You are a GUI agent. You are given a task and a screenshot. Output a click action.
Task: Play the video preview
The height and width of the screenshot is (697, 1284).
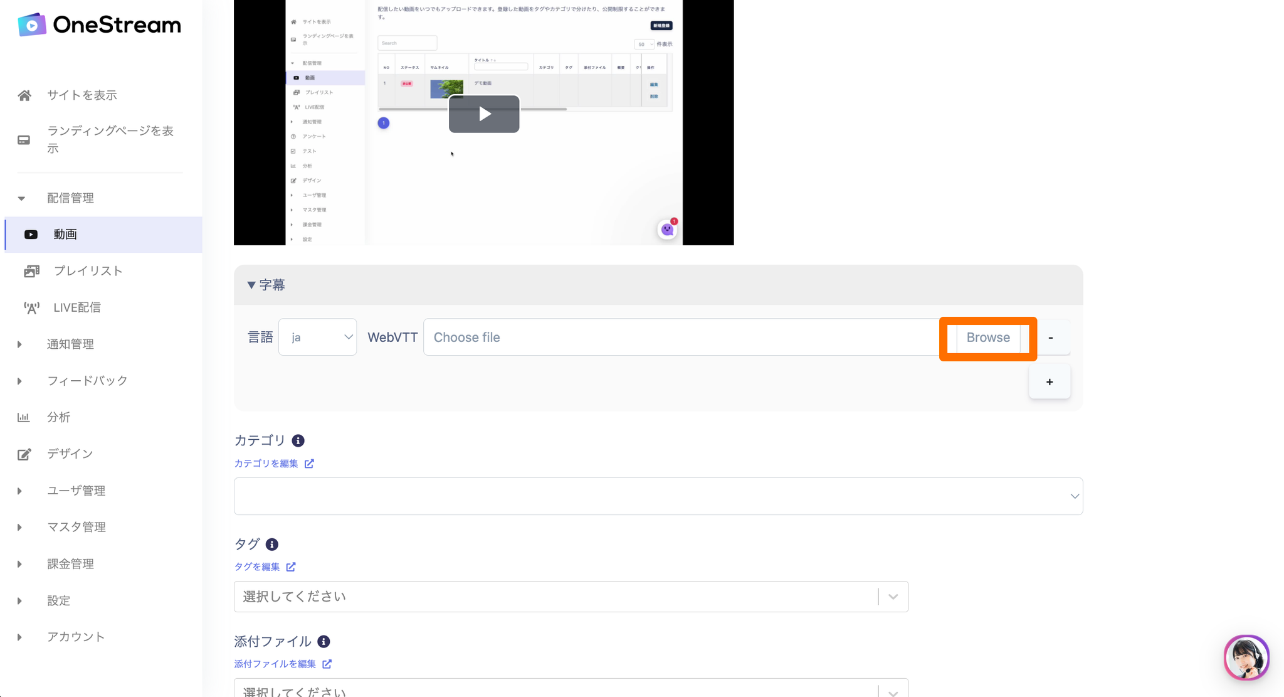pyautogui.click(x=483, y=114)
